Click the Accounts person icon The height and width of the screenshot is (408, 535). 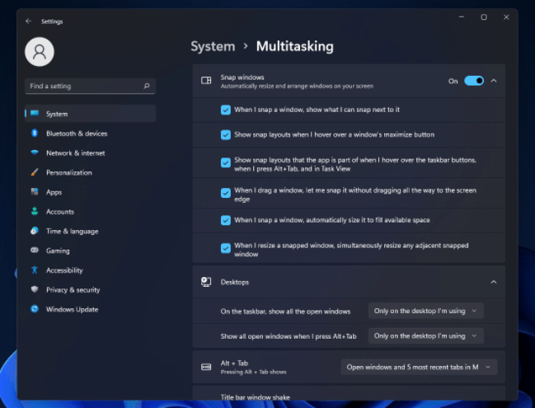pos(35,211)
